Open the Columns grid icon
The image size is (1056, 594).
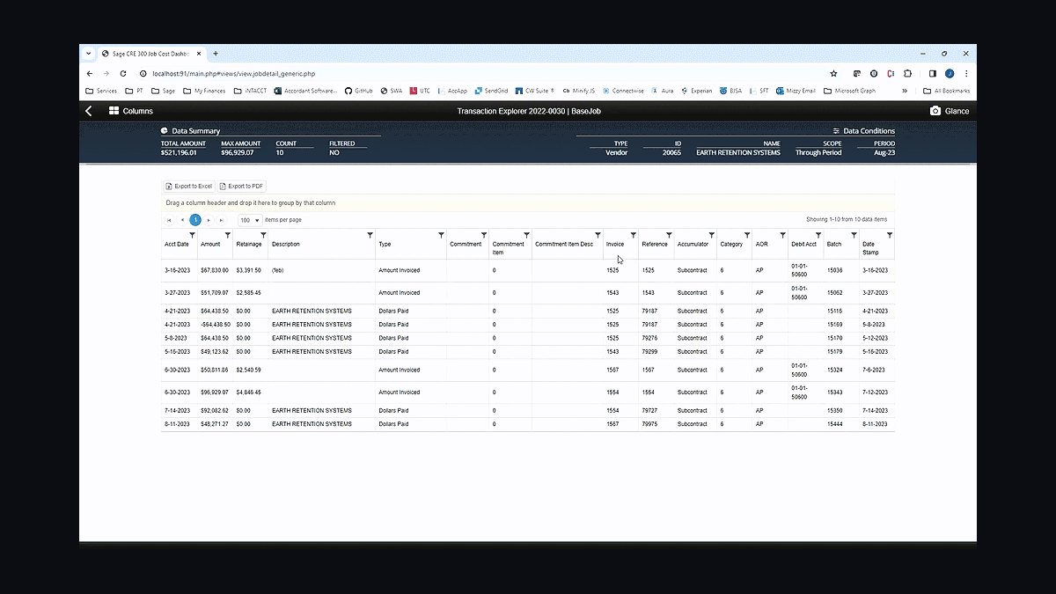click(x=114, y=111)
